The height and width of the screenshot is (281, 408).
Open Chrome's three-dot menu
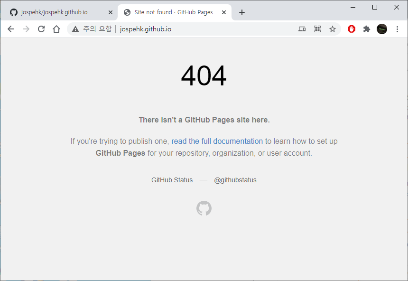tap(397, 29)
